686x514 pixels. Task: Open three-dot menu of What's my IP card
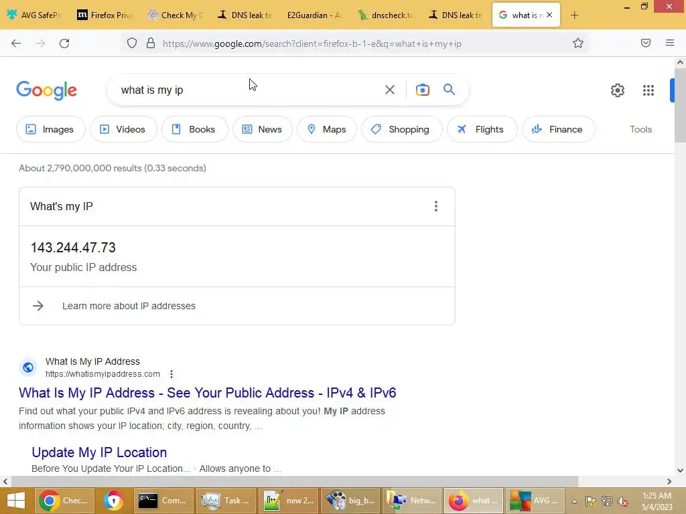[x=435, y=206]
